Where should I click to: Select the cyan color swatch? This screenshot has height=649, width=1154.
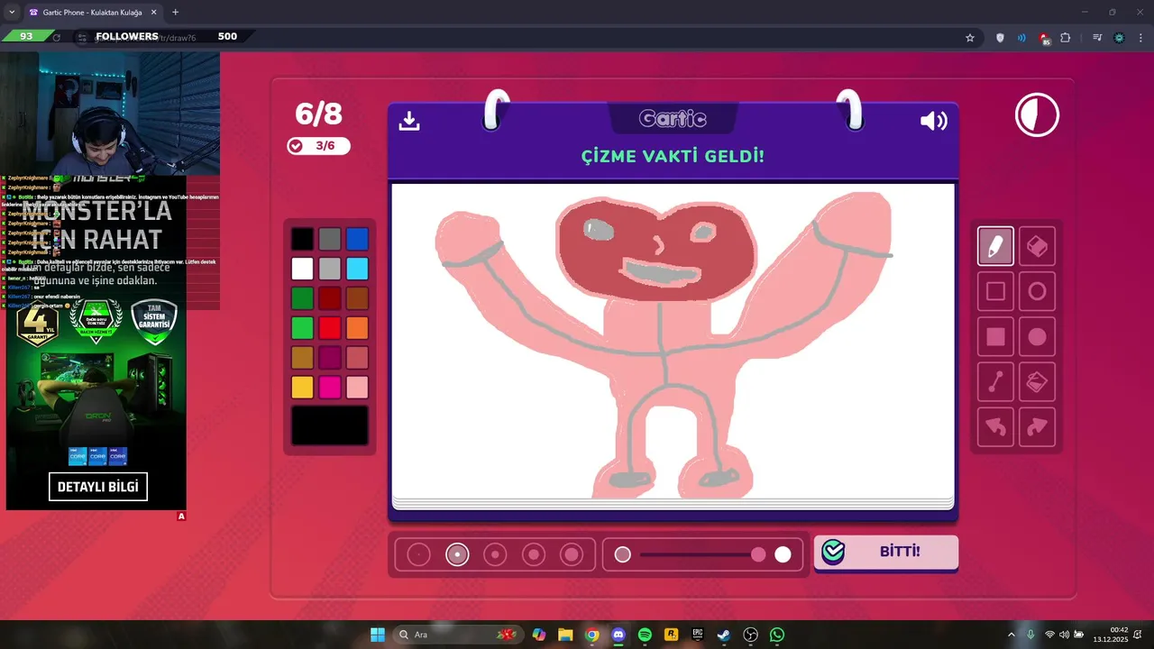coord(357,269)
